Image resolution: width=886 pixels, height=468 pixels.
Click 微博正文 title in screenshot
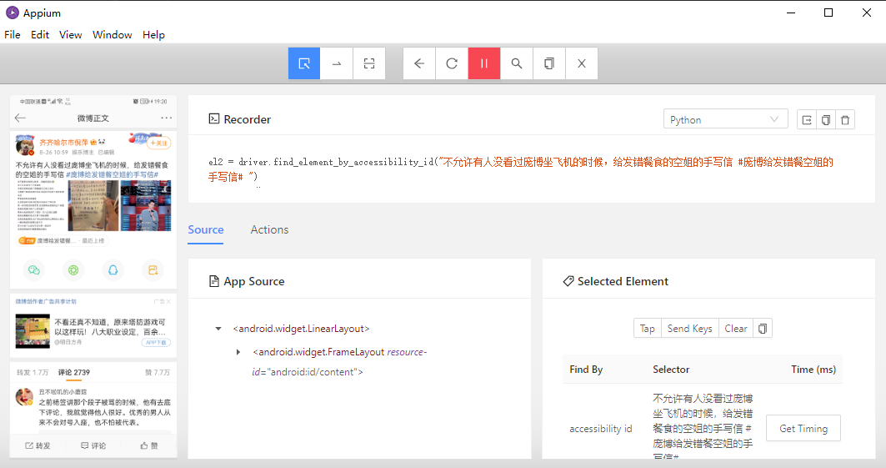(93, 118)
